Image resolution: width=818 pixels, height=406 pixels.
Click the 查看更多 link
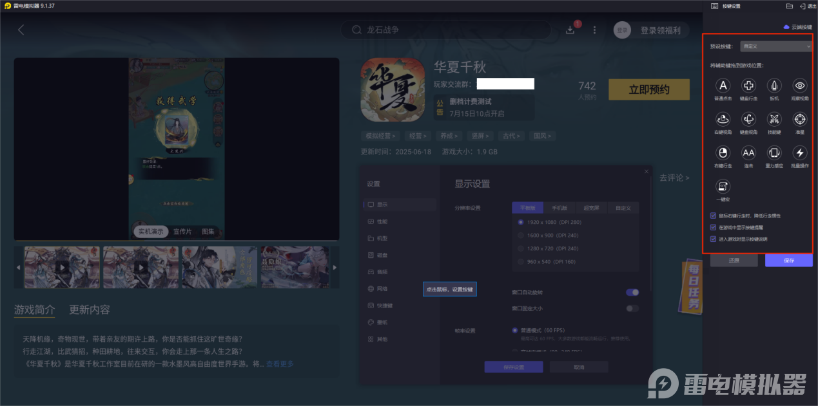(x=280, y=364)
